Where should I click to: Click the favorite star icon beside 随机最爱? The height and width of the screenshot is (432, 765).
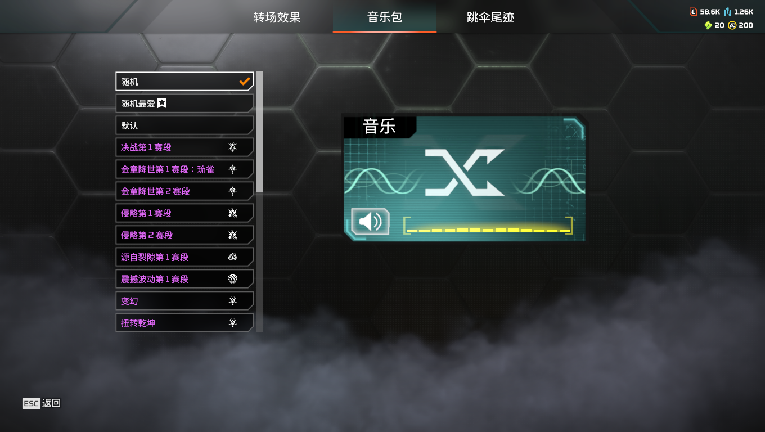click(x=162, y=103)
